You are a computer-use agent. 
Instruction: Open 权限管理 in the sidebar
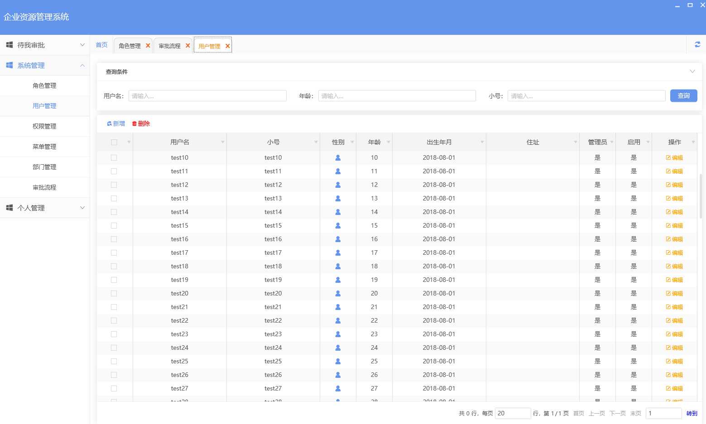(x=44, y=126)
